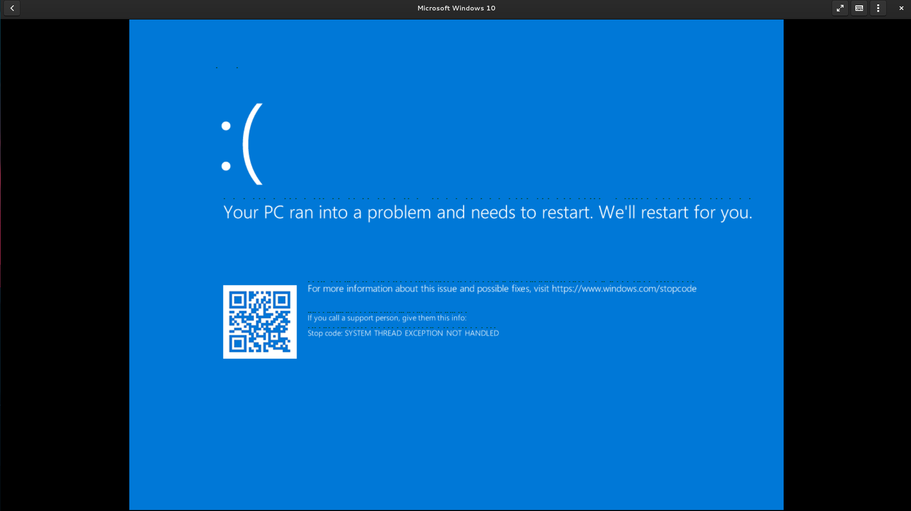Viewport: 911px width, 511px height.
Task: Click the empty blue area below the QR code
Action: tap(259, 427)
